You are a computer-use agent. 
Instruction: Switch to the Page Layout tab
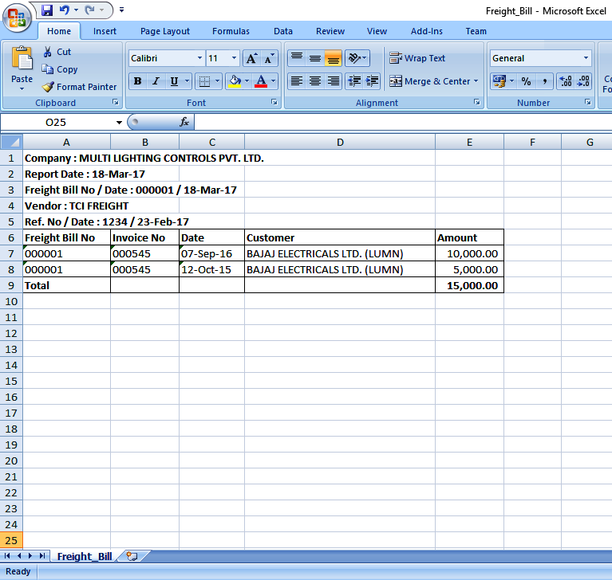coord(165,31)
